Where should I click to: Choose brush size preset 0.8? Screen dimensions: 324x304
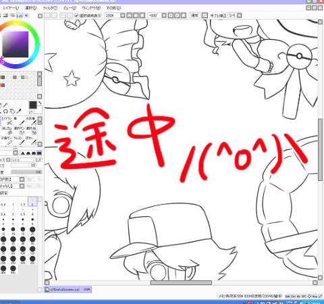[3, 202]
